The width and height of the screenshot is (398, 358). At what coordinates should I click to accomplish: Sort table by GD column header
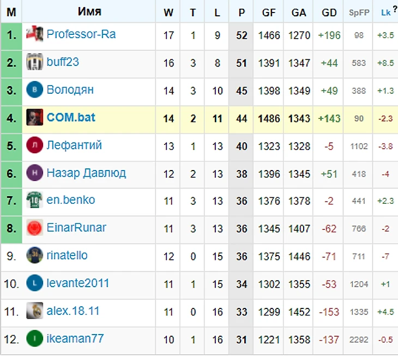(329, 13)
